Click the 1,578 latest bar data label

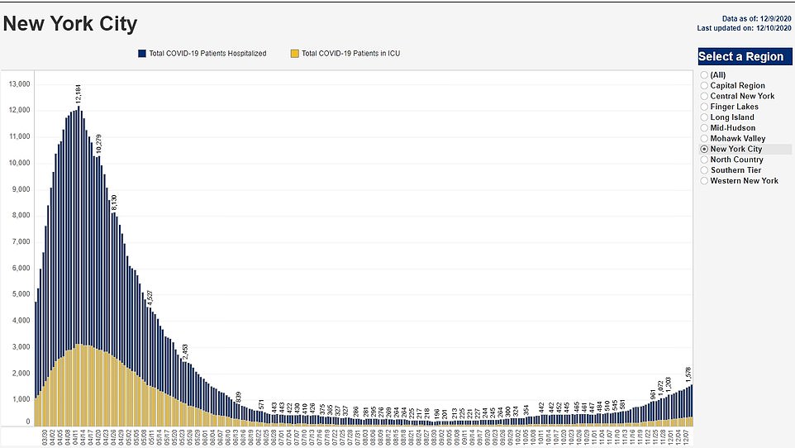688,375
